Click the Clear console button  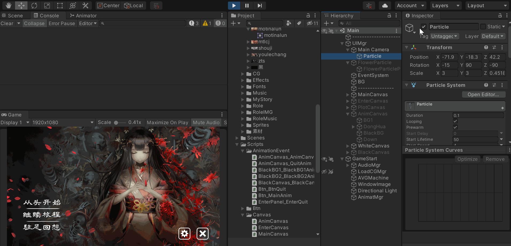[7, 23]
